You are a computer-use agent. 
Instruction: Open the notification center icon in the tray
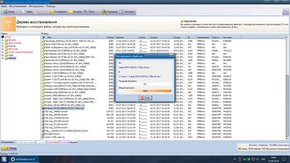pos(284,159)
